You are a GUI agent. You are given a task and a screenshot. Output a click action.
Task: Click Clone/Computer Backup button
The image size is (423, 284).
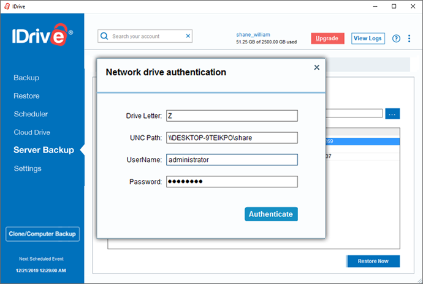point(42,234)
